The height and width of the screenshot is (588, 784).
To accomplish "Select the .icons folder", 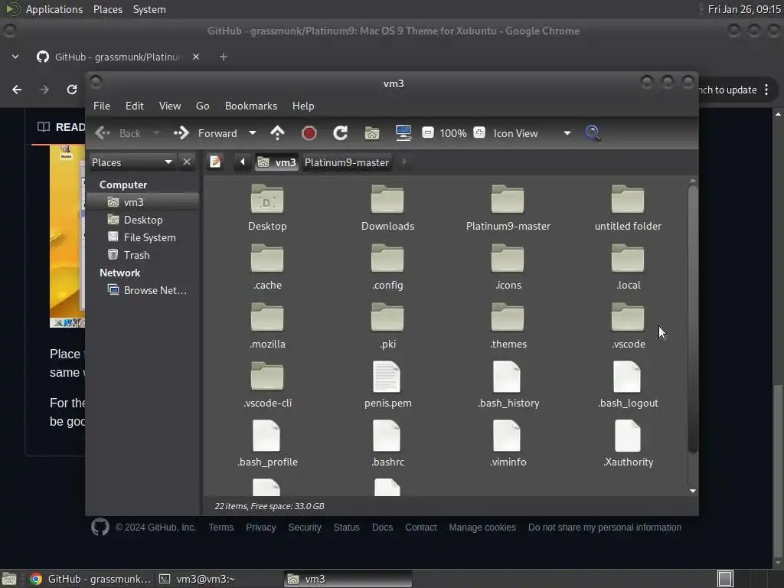I will 508,266.
